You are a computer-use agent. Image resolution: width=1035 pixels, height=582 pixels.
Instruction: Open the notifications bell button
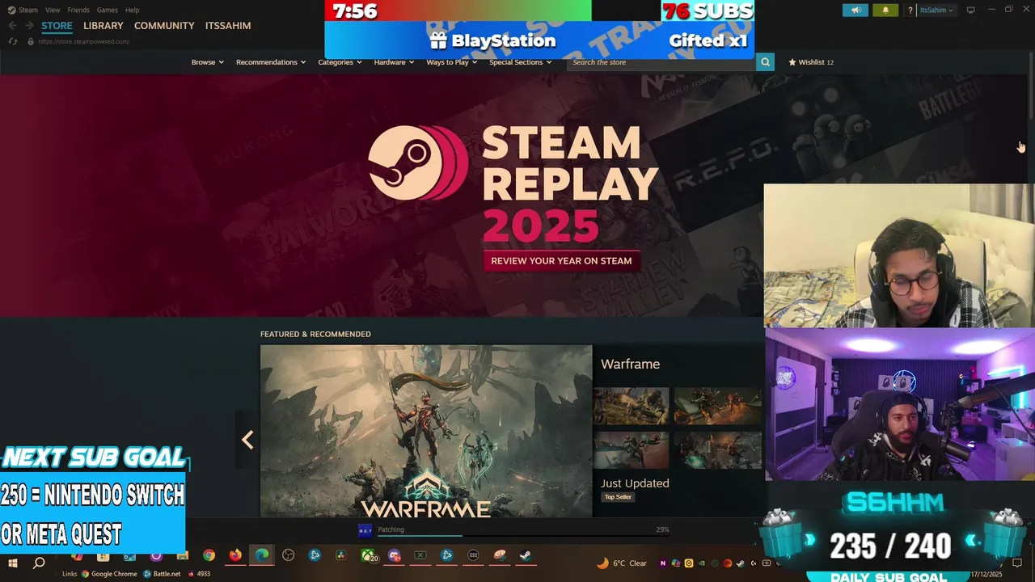885,10
